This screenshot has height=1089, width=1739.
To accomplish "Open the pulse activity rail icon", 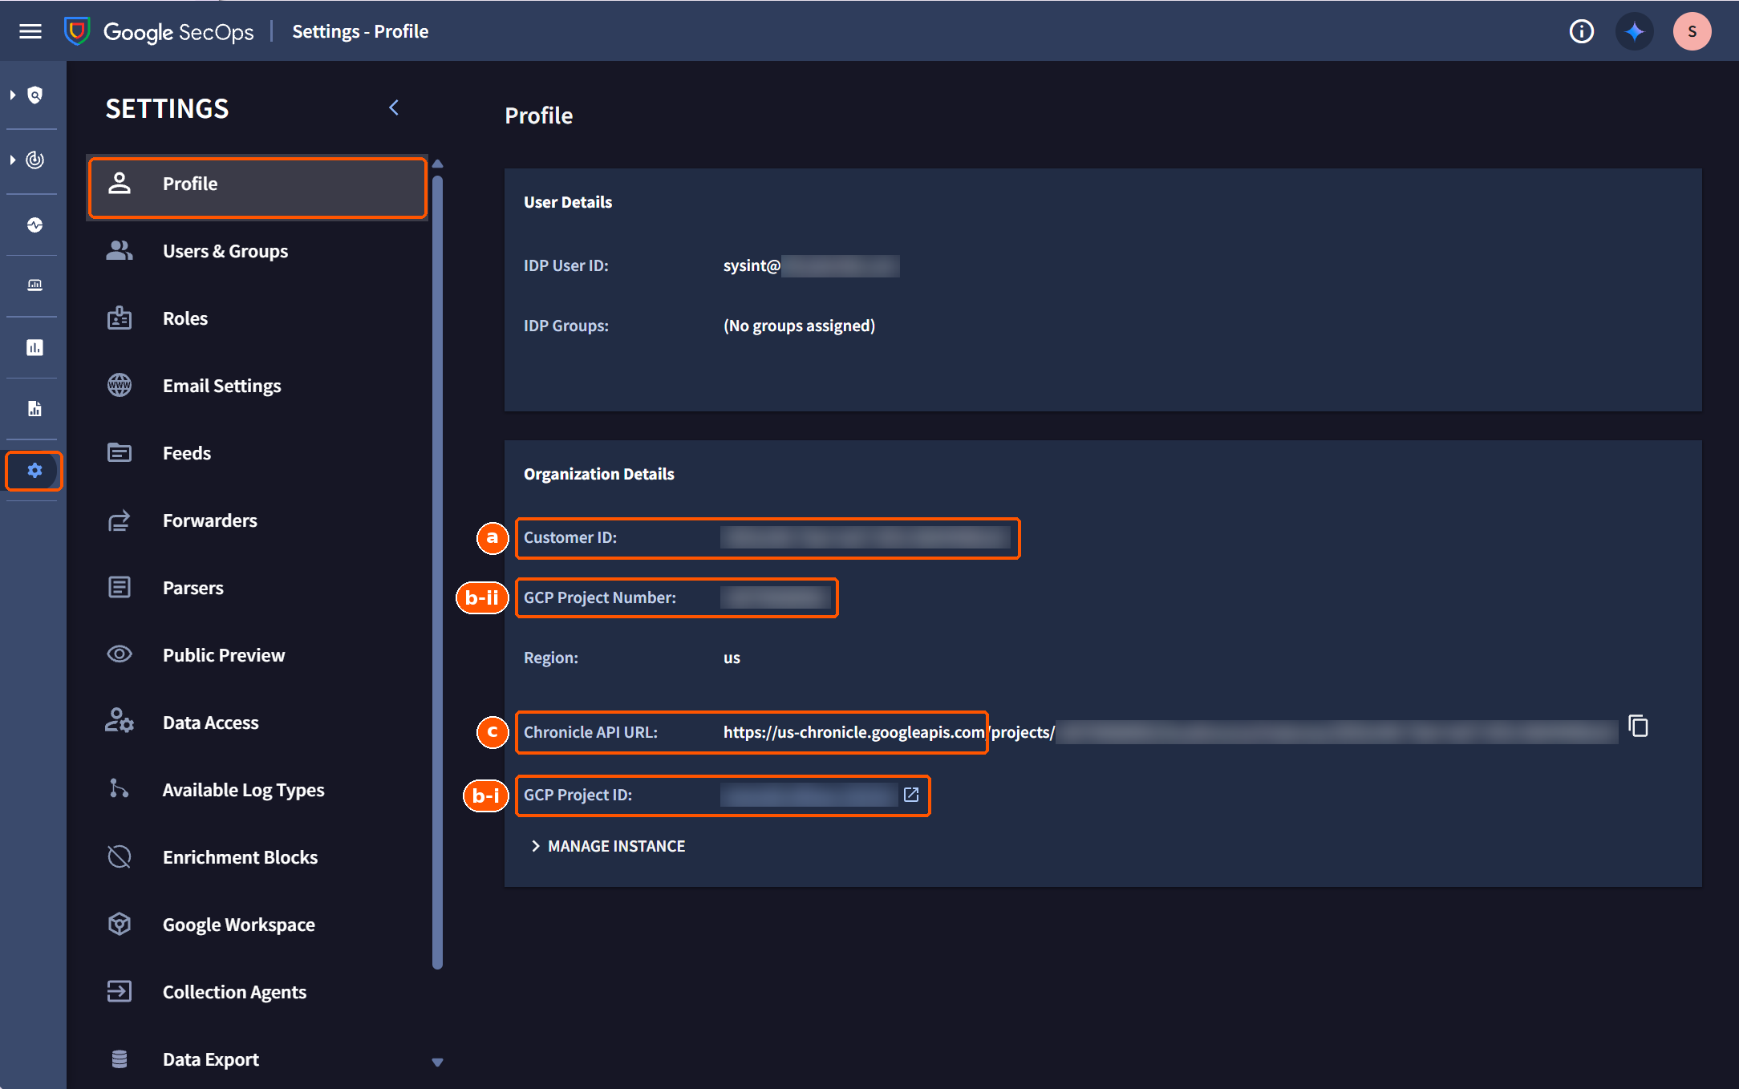I will [x=34, y=225].
